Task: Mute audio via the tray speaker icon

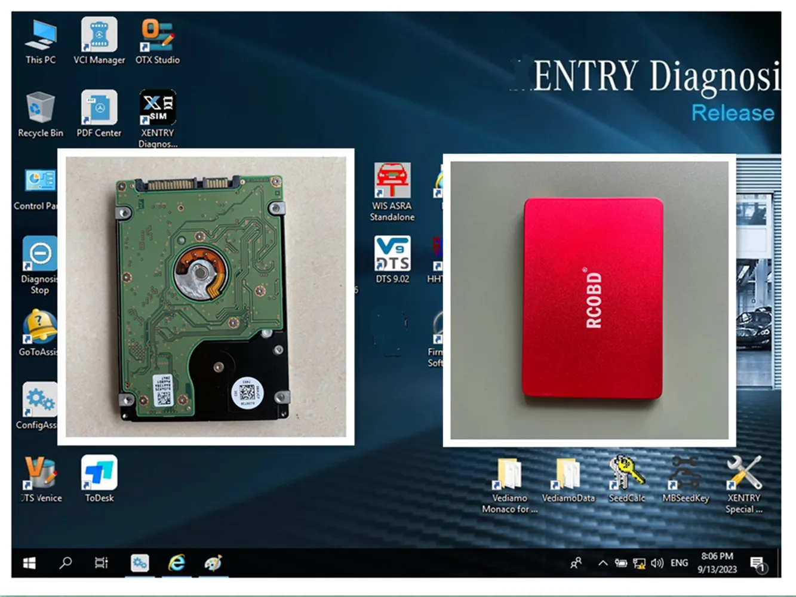Action: point(658,562)
